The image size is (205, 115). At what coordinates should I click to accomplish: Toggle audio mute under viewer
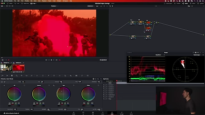9,60
